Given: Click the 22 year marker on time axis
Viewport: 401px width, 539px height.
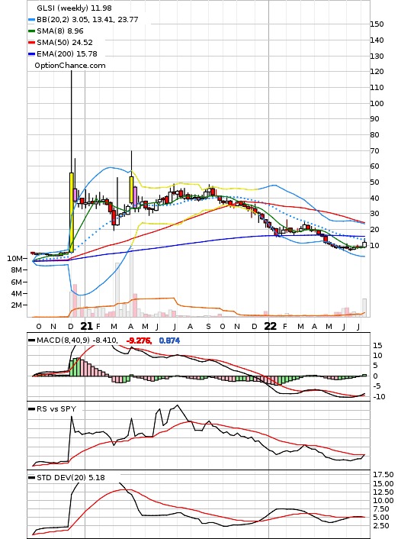Looking at the screenshot, I should click(270, 326).
